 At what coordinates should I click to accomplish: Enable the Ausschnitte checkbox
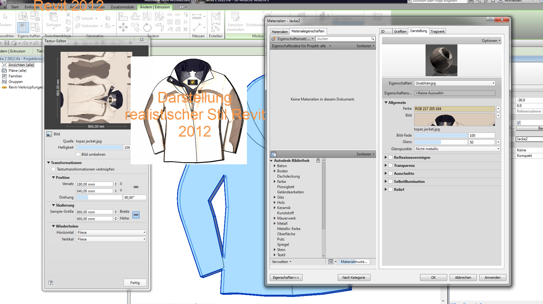[x=391, y=174]
